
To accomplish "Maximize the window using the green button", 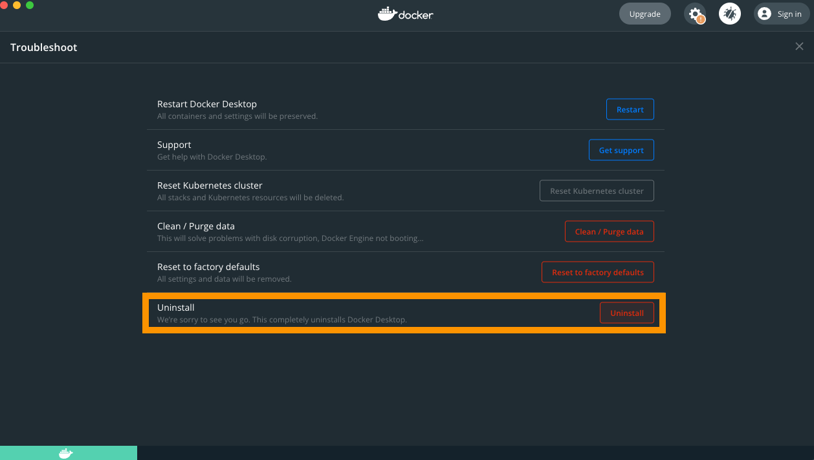I will (30, 5).
